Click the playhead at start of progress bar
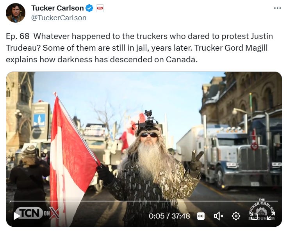Image resolution: width=287 pixels, height=231 pixels. tap(11, 201)
